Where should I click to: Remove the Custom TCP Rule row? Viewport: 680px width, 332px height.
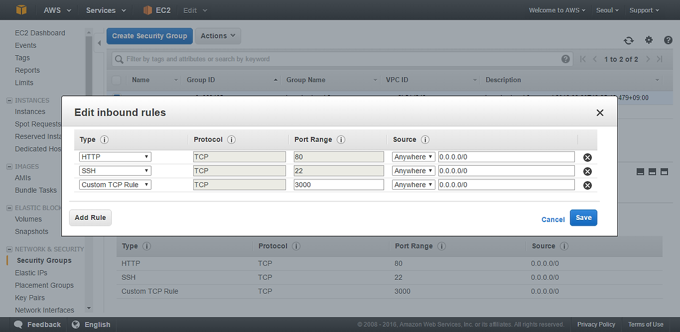click(588, 185)
